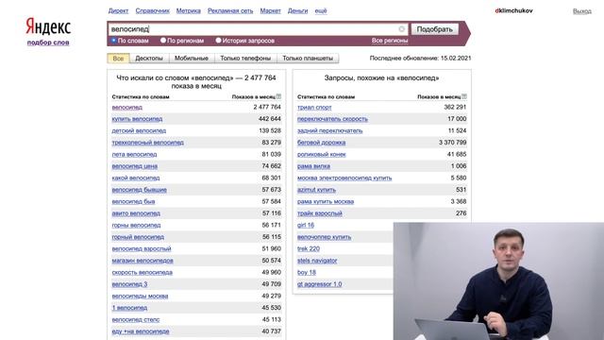Select the По регионам radio option

(163, 40)
